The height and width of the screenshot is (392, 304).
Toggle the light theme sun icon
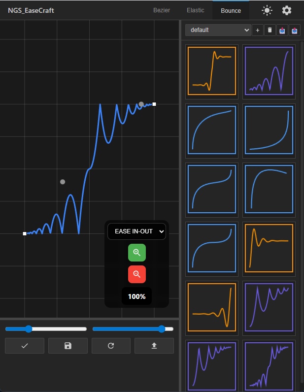click(x=267, y=10)
